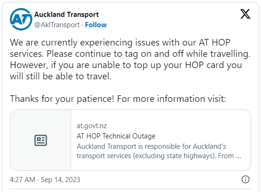Click the text 'For more information visit:'
Viewport: 261px width, 192px height.
[172, 99]
